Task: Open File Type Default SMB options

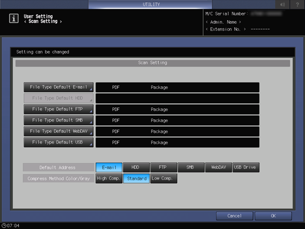Action: [58, 120]
